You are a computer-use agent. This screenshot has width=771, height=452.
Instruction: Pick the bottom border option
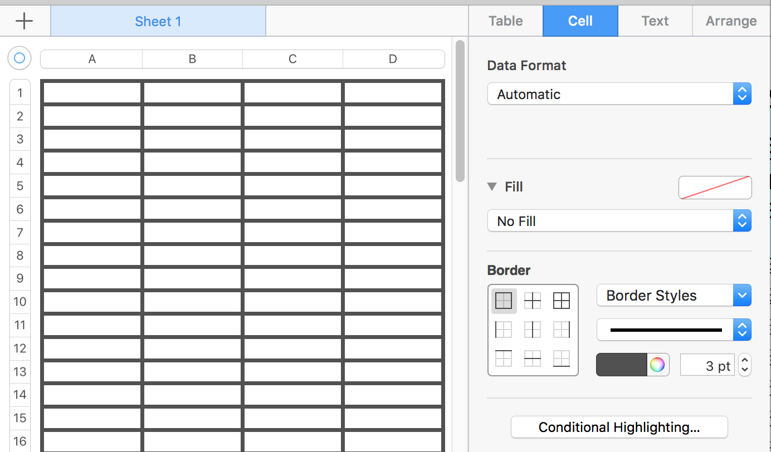[562, 358]
